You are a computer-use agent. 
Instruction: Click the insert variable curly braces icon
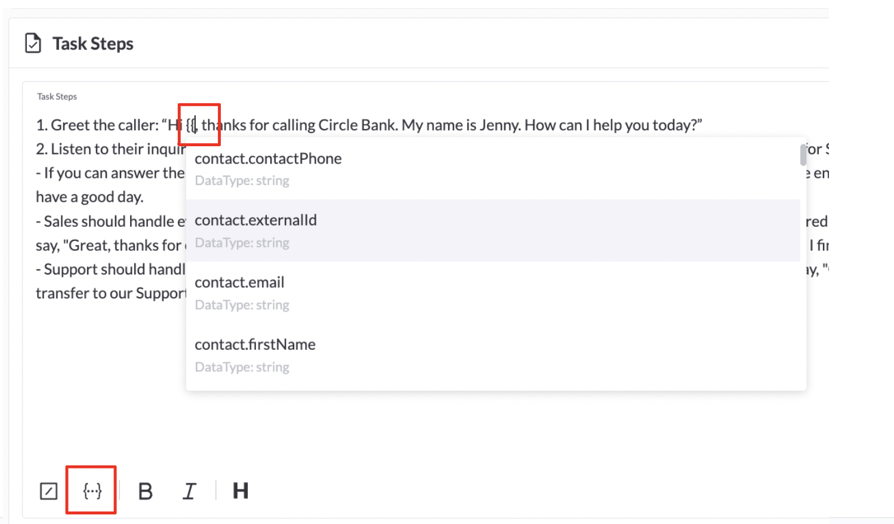pyautogui.click(x=92, y=491)
